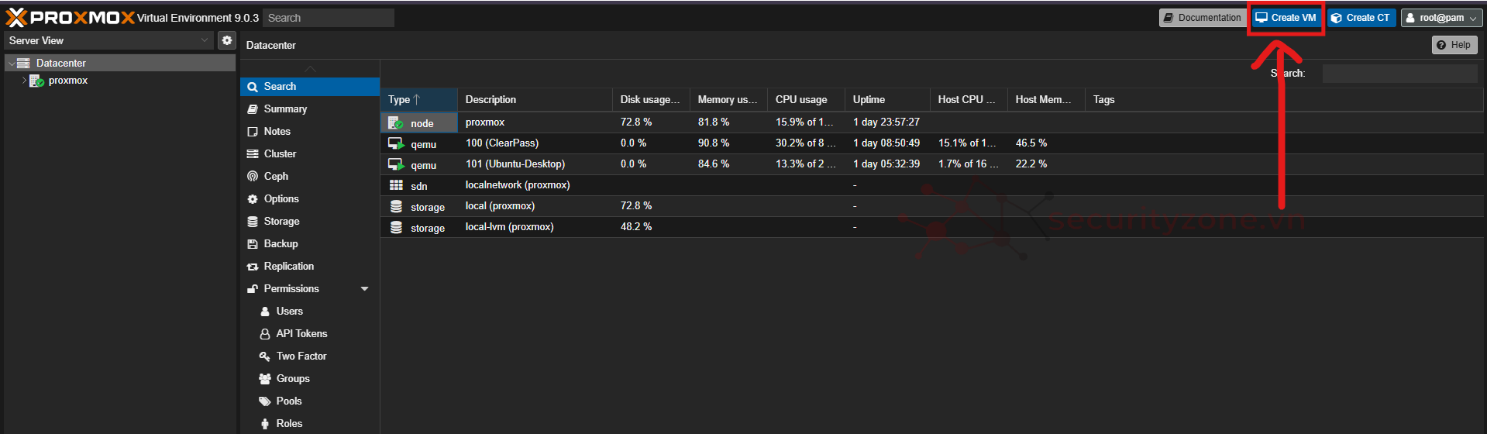Go to the Backup section

pos(310,244)
